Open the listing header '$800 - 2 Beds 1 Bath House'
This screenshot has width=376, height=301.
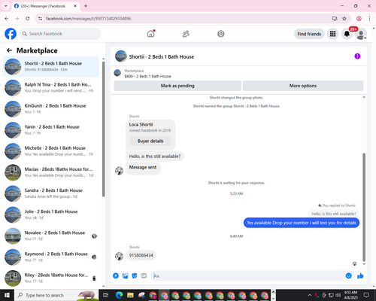pos(147,76)
